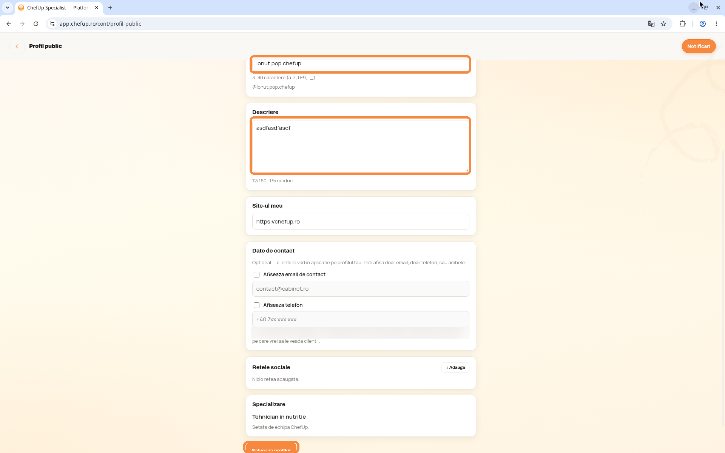Reload the page
Viewport: 725px width, 453px height.
point(36,24)
